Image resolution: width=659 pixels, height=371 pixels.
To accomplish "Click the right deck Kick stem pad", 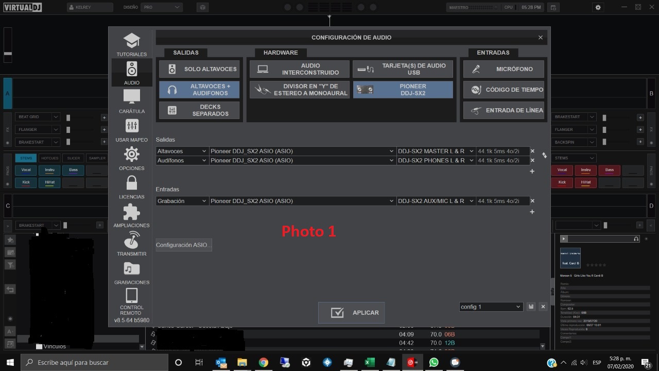I will (x=562, y=182).
